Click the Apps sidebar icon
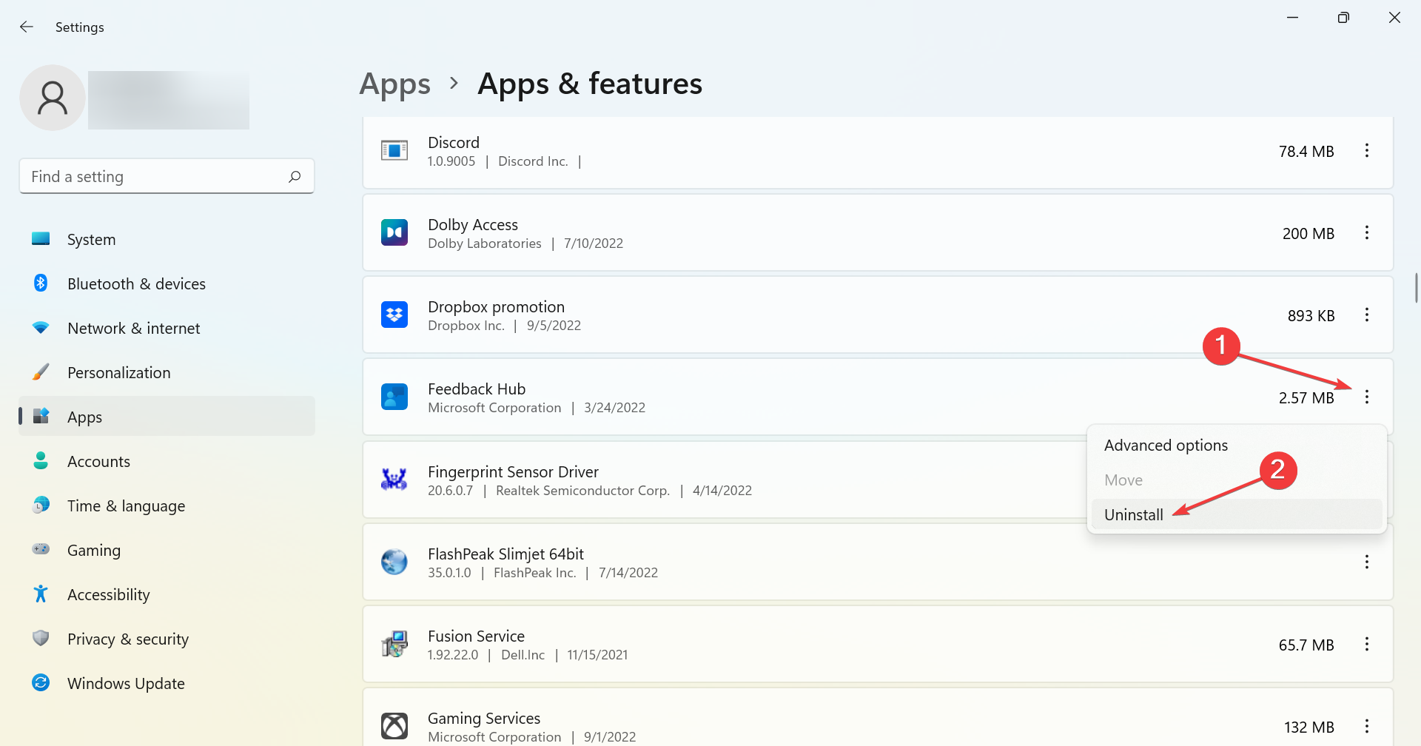Viewport: 1421px width, 746px height. [41, 417]
